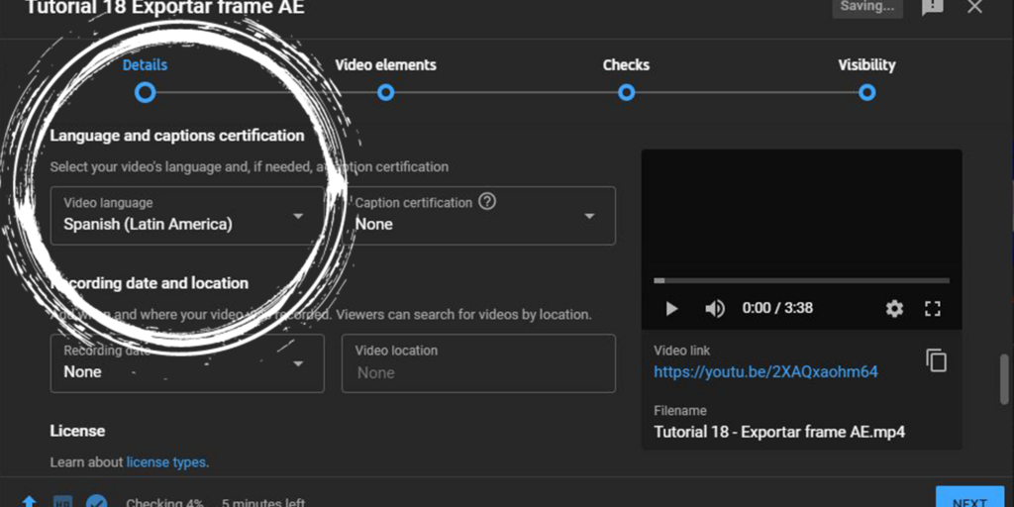1014x507 pixels.
Task: Click the video preview progress bar
Action: pyautogui.click(x=801, y=280)
